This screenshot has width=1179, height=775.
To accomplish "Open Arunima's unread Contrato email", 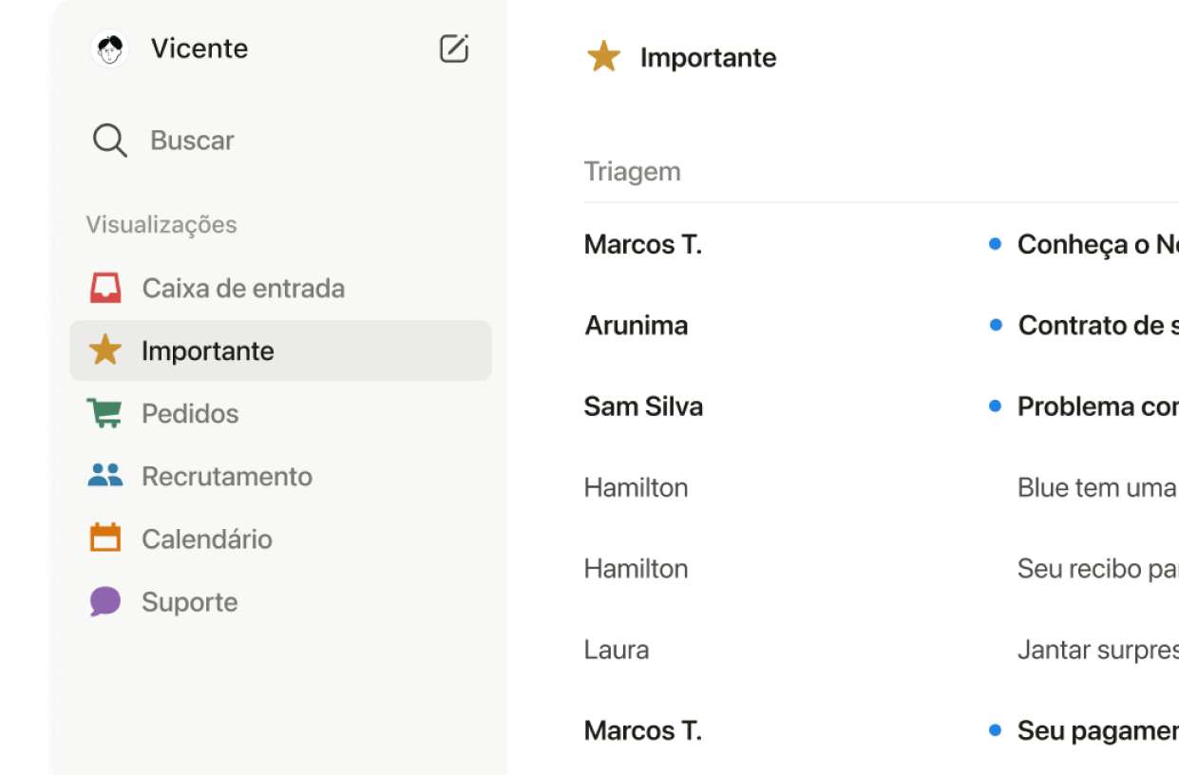I will (1097, 325).
